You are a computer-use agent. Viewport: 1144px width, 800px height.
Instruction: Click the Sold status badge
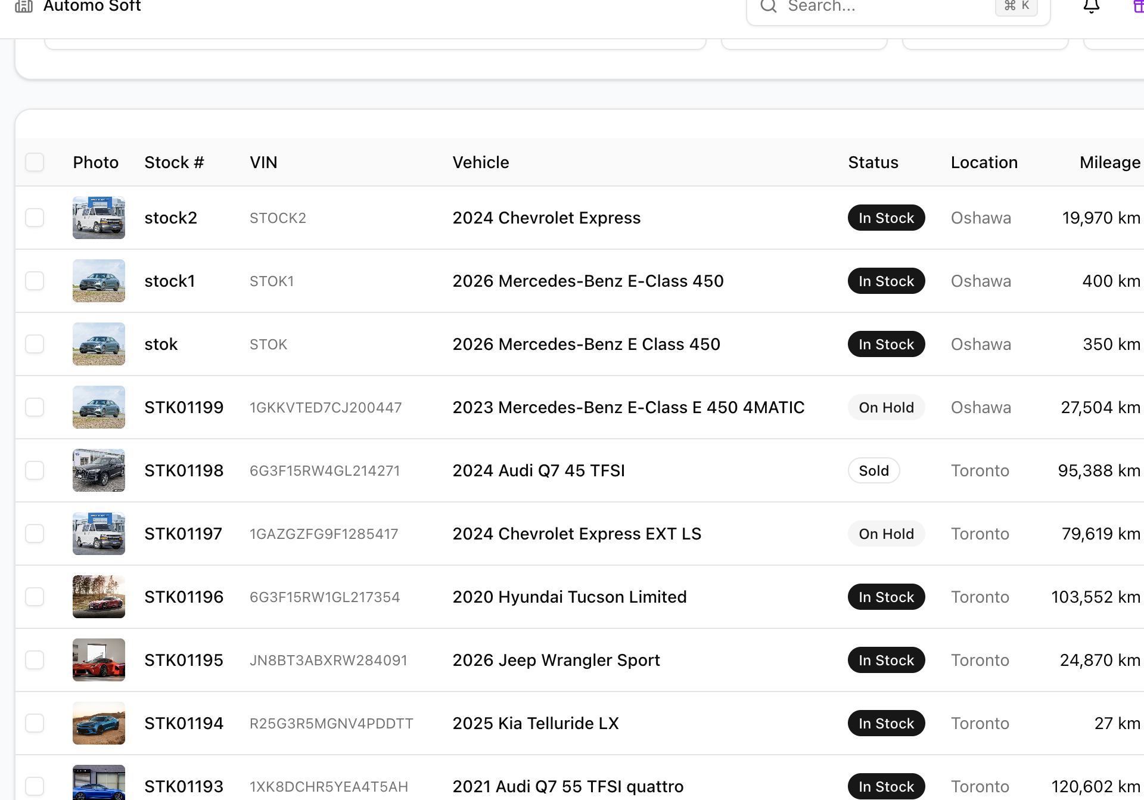point(873,470)
